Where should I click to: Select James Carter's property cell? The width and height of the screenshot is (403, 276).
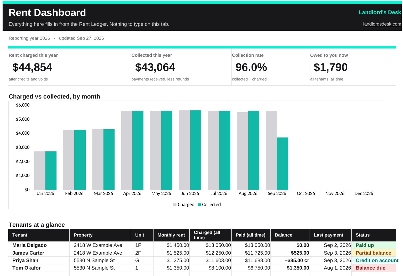point(100,253)
